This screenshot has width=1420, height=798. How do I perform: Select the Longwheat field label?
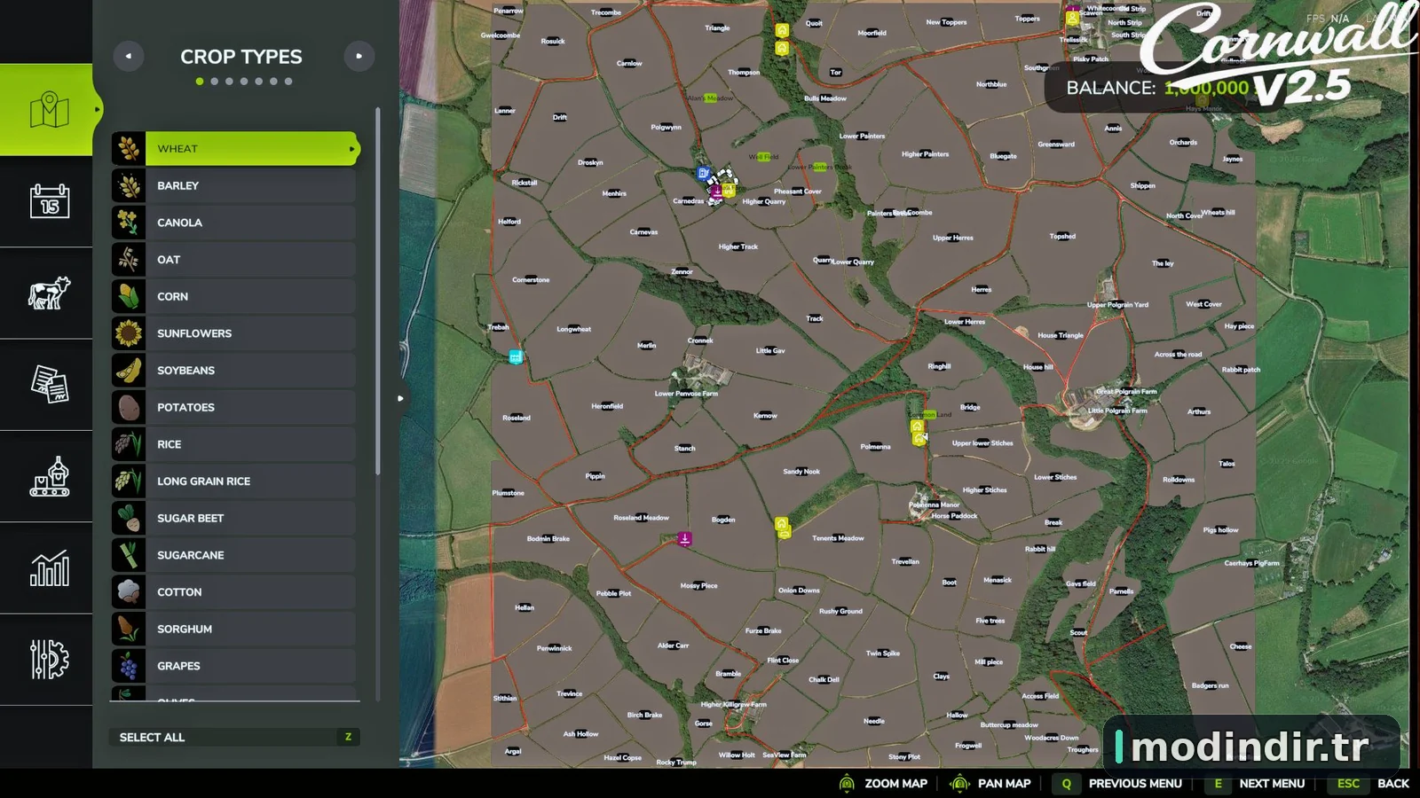pyautogui.click(x=573, y=329)
